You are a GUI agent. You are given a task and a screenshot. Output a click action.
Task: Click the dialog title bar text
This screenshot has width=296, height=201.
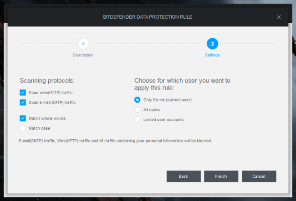tap(148, 17)
